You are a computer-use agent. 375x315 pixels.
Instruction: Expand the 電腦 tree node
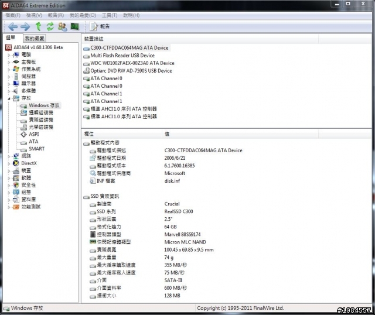coord(9,55)
